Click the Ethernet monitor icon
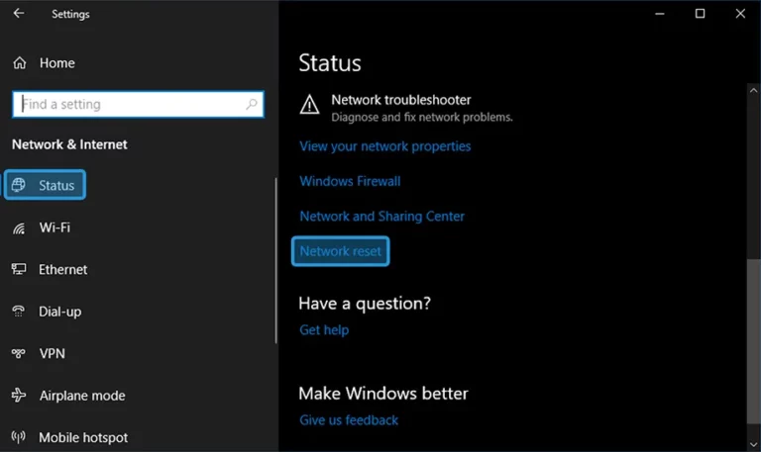 tap(19, 269)
